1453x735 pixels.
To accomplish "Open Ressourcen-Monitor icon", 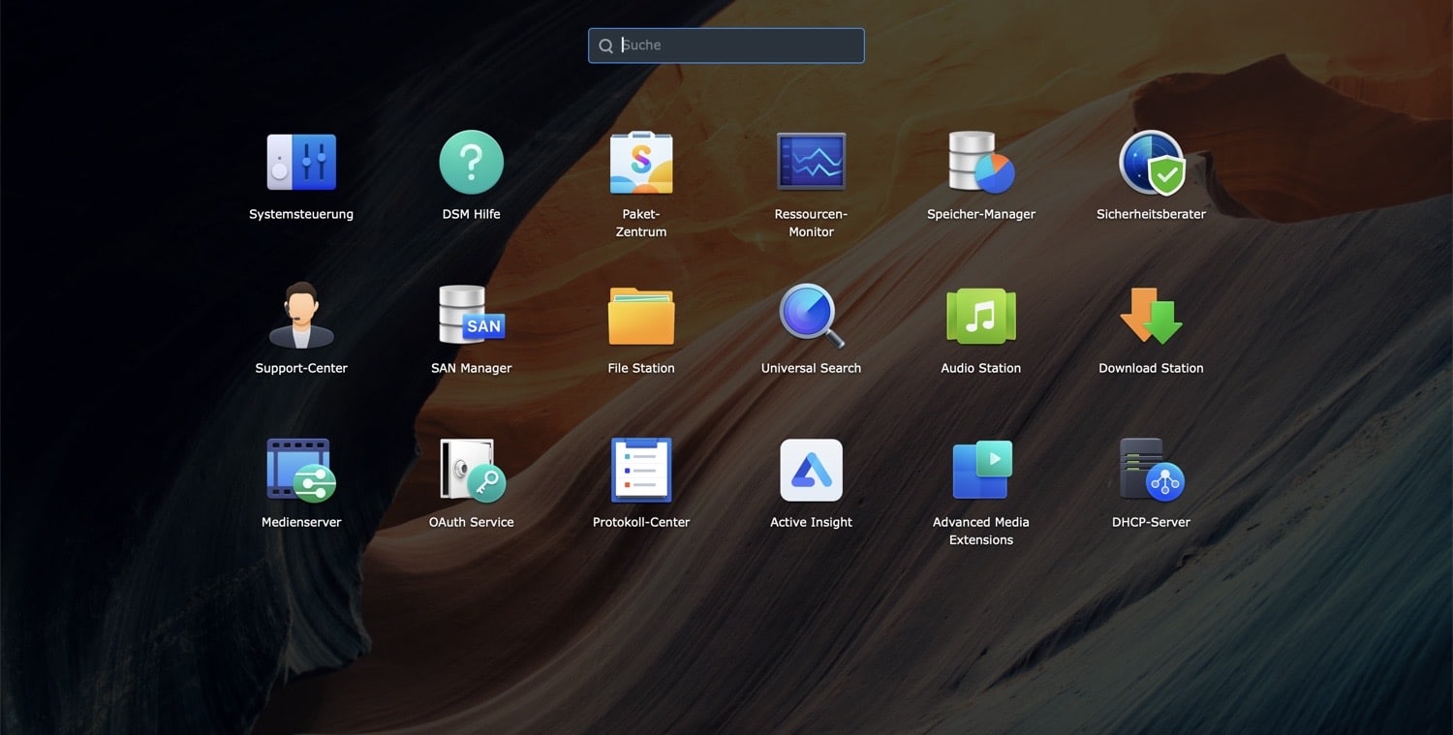I will (811, 163).
